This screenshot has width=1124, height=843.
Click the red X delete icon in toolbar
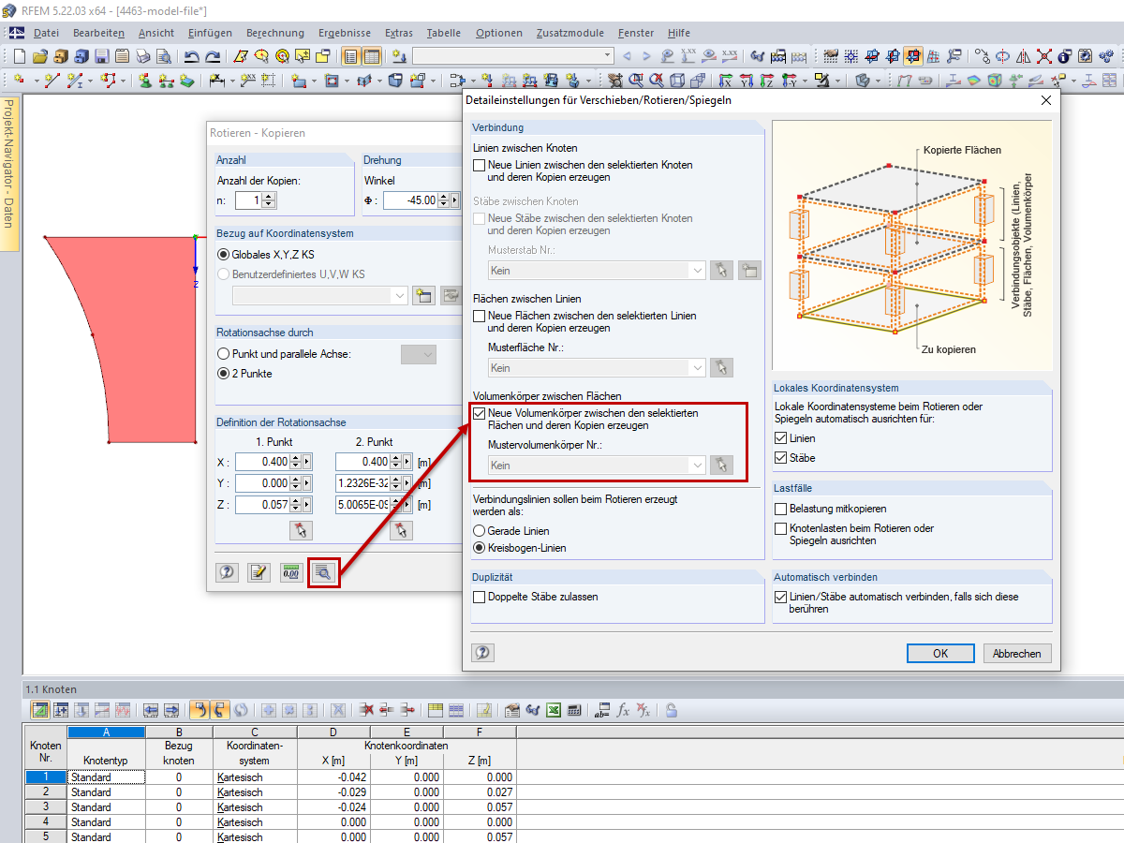(1044, 56)
